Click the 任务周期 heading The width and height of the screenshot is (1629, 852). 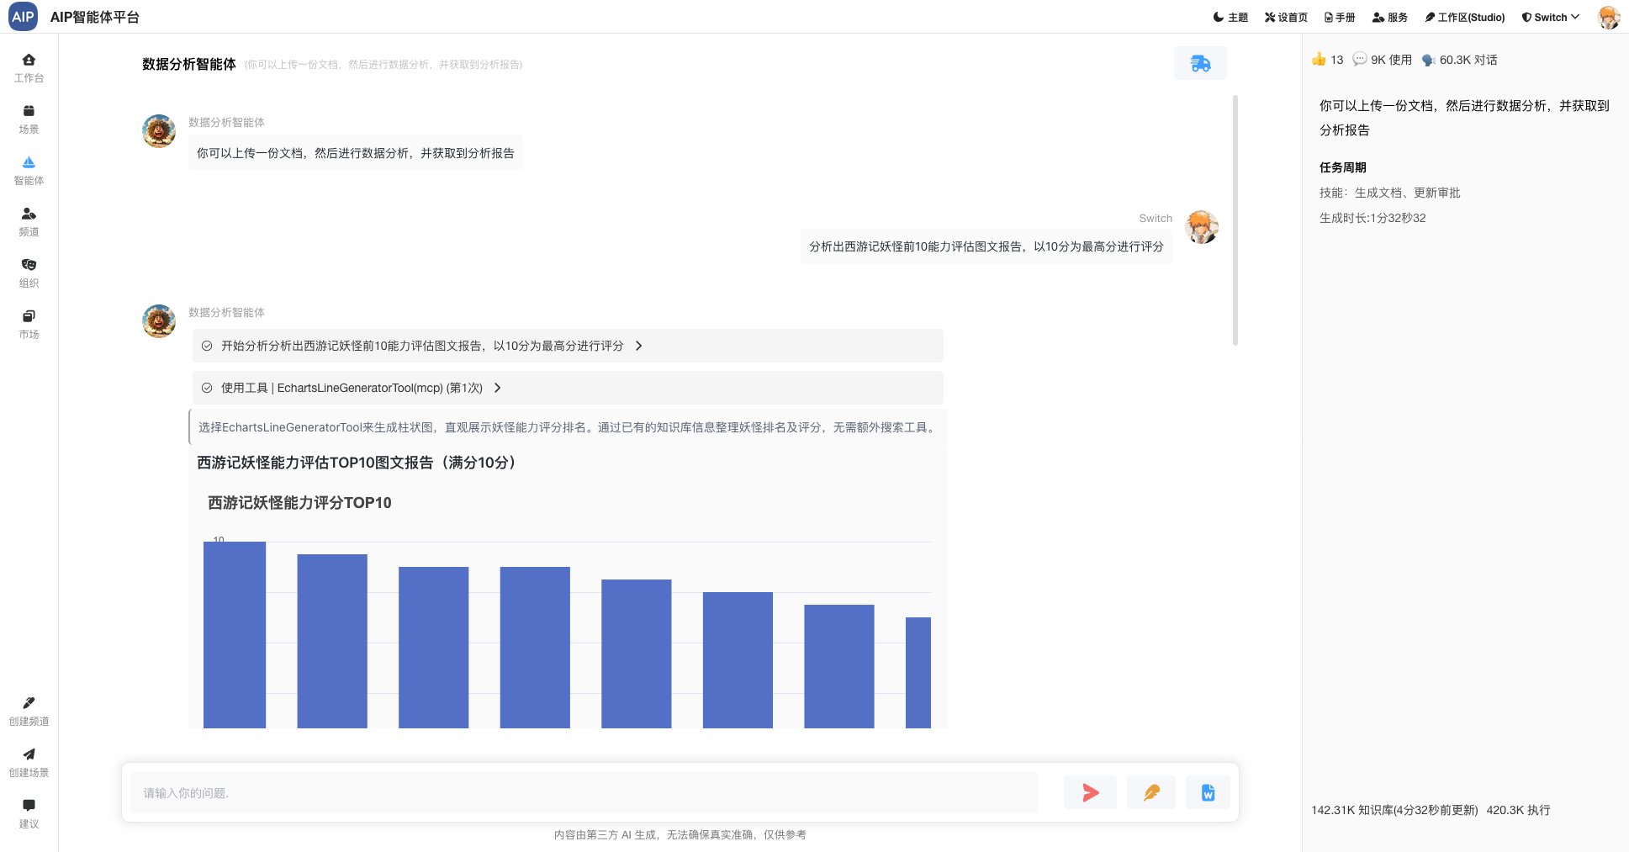click(1343, 167)
